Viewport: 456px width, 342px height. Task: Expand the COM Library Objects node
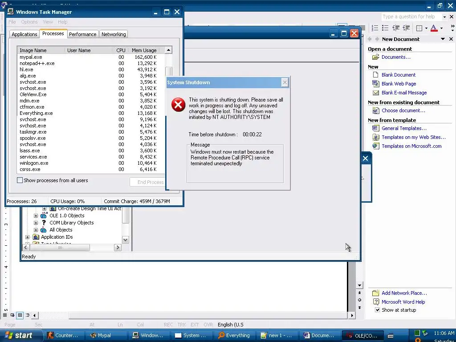(x=36, y=223)
